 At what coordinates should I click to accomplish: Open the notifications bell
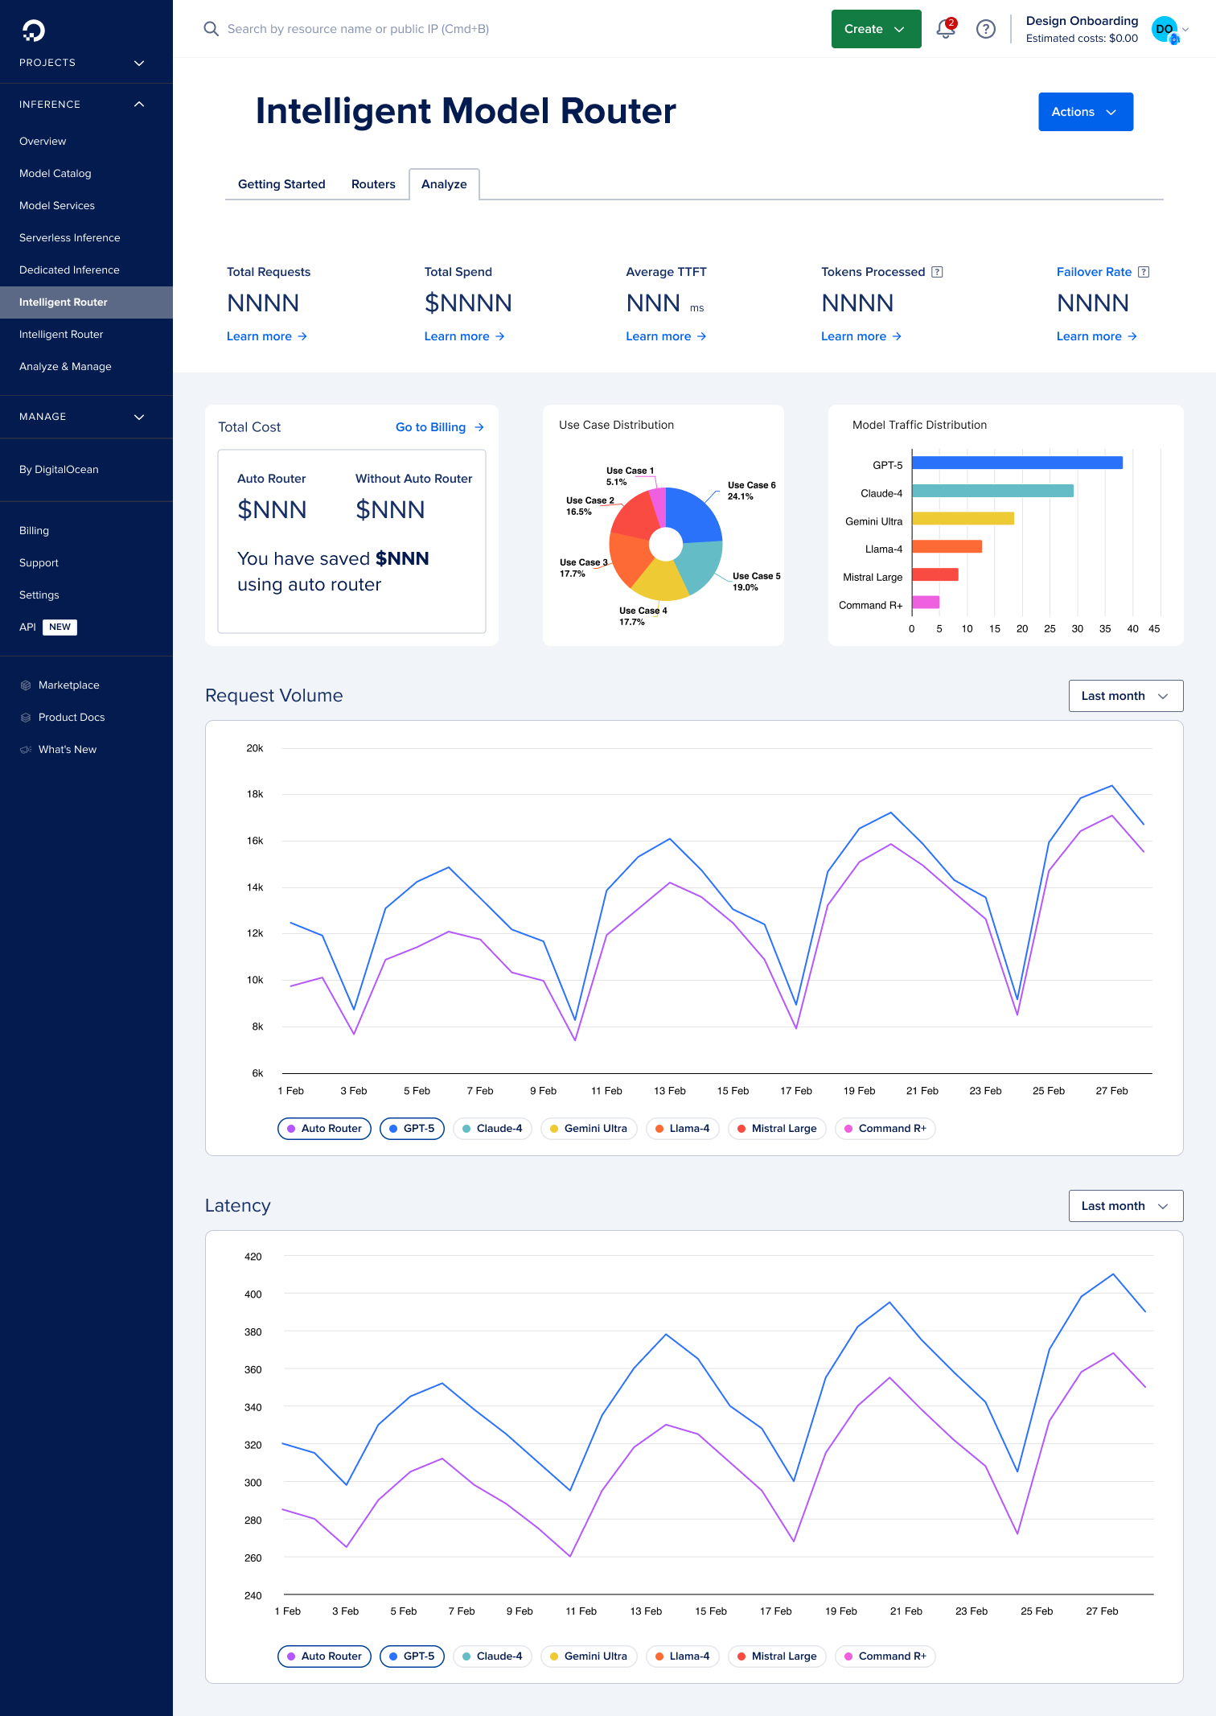point(946,29)
